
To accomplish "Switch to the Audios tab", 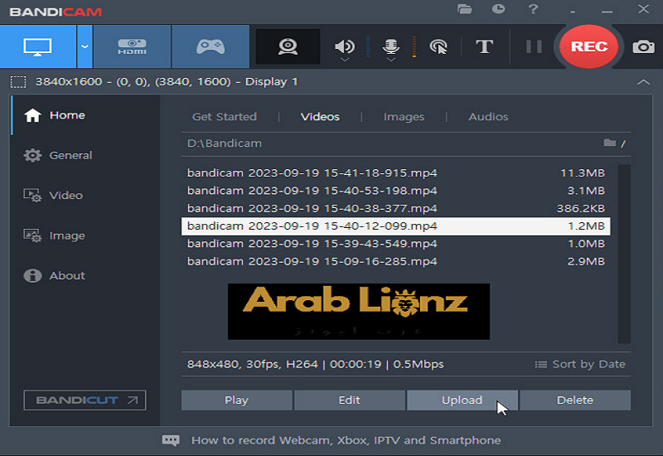I will 488,117.
